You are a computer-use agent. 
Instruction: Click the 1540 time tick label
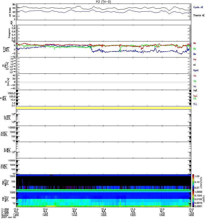coord(162,215)
